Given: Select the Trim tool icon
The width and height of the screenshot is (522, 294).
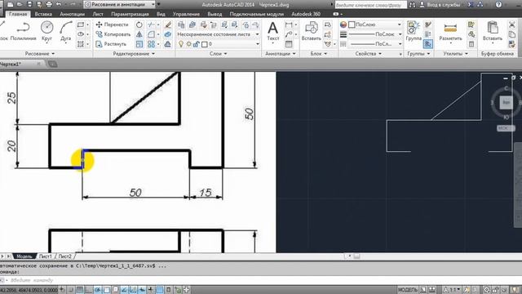Looking at the screenshot, I should (x=151, y=24).
